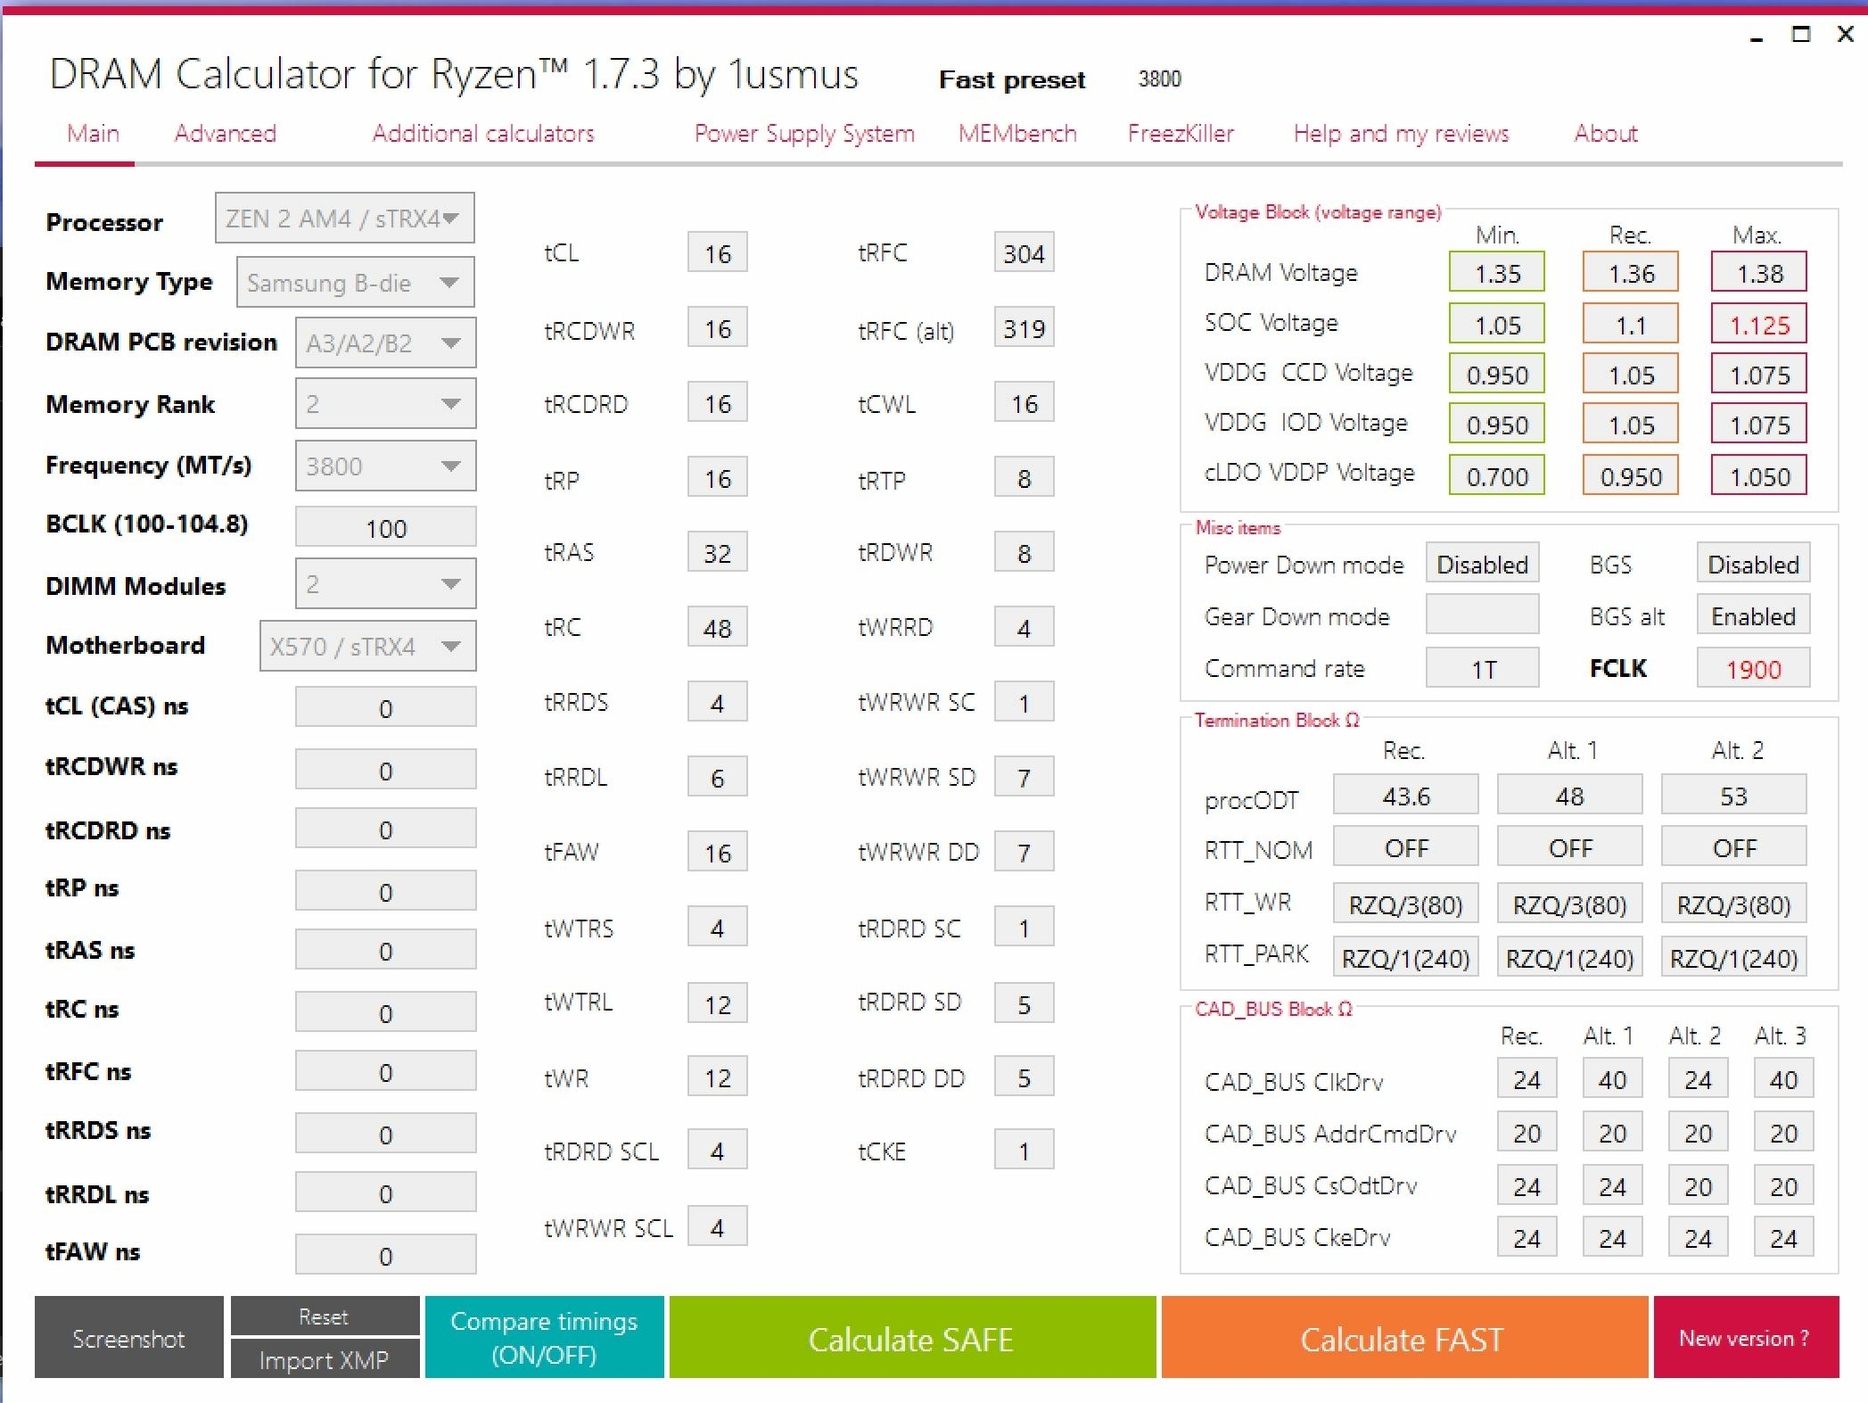Image resolution: width=1868 pixels, height=1403 pixels.
Task: Click Calculate SAFE button
Action: coord(911,1337)
